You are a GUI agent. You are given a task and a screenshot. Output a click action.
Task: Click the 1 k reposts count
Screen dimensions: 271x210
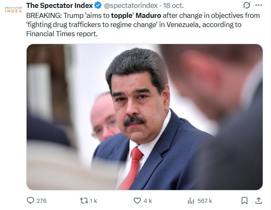click(x=94, y=201)
